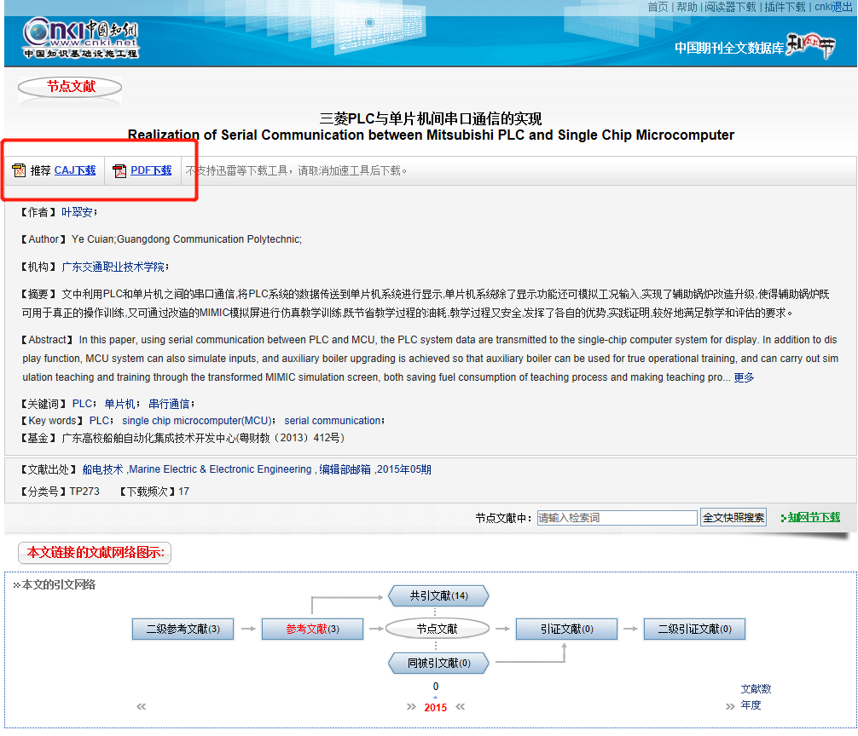
Task: Click the 引证文献(0) node
Action: [x=567, y=629]
